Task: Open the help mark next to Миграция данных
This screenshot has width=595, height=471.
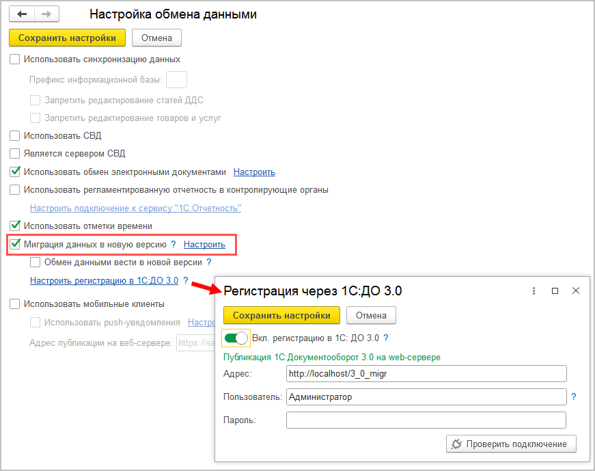Action: click(174, 244)
